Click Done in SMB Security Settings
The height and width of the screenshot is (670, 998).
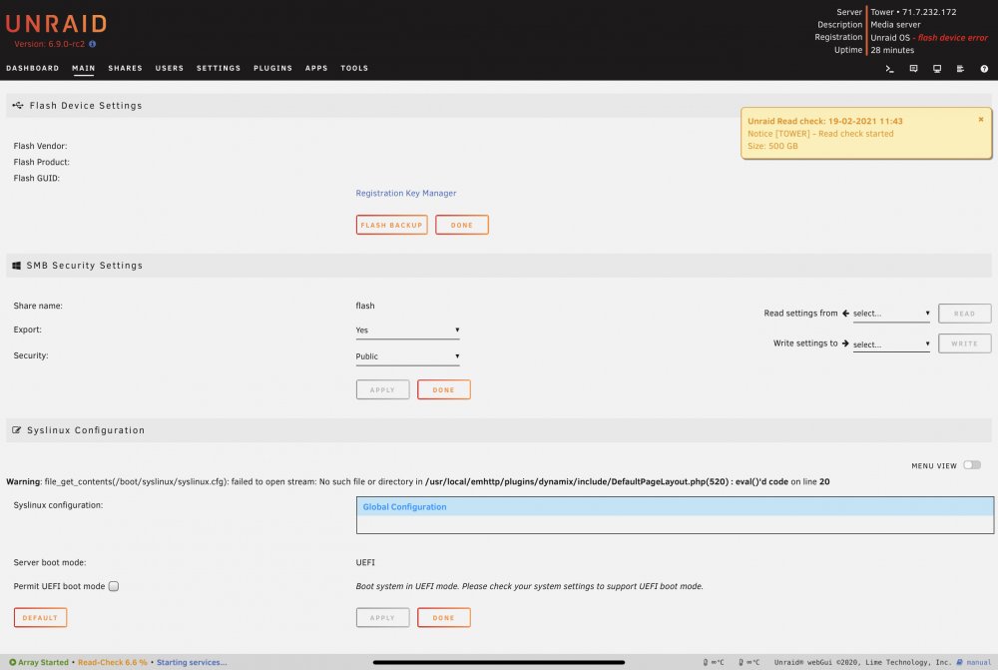pyautogui.click(x=444, y=389)
